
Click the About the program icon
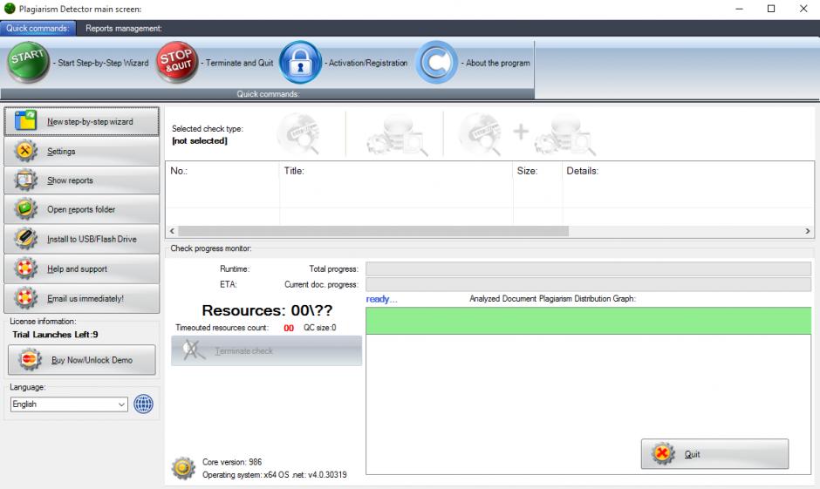(437, 63)
